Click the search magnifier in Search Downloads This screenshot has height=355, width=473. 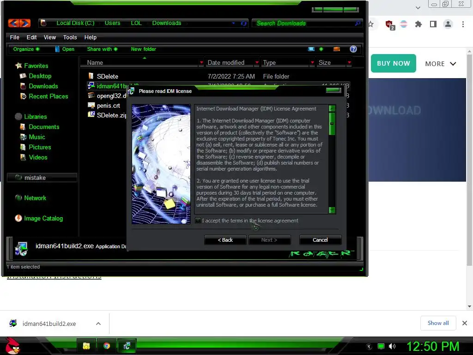coord(358,23)
